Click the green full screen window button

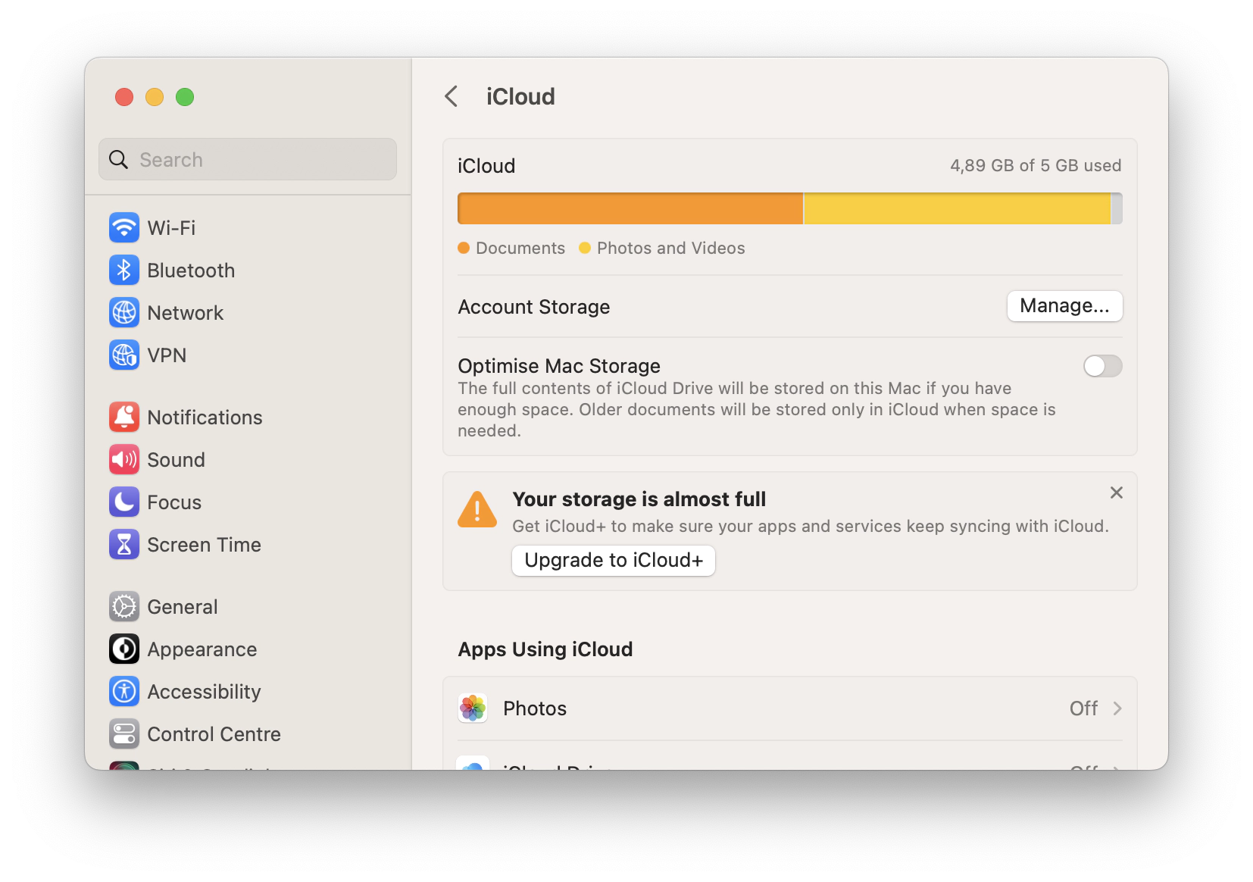click(185, 97)
